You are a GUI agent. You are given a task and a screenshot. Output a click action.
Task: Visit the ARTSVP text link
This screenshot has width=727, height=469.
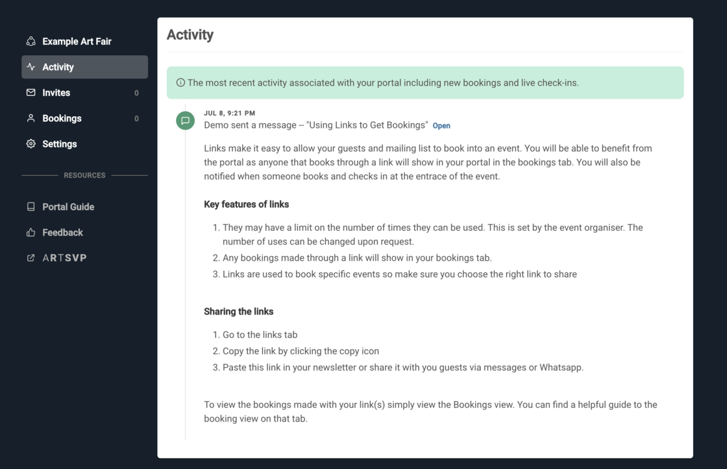[x=64, y=258]
